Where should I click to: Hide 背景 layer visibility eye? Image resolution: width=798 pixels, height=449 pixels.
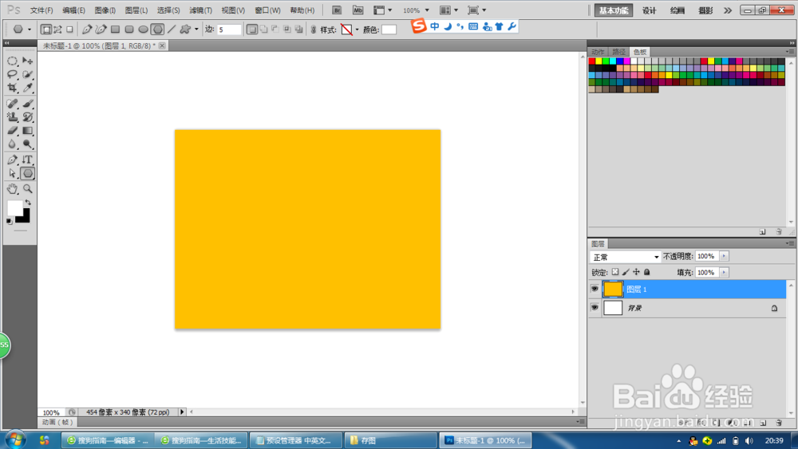595,308
